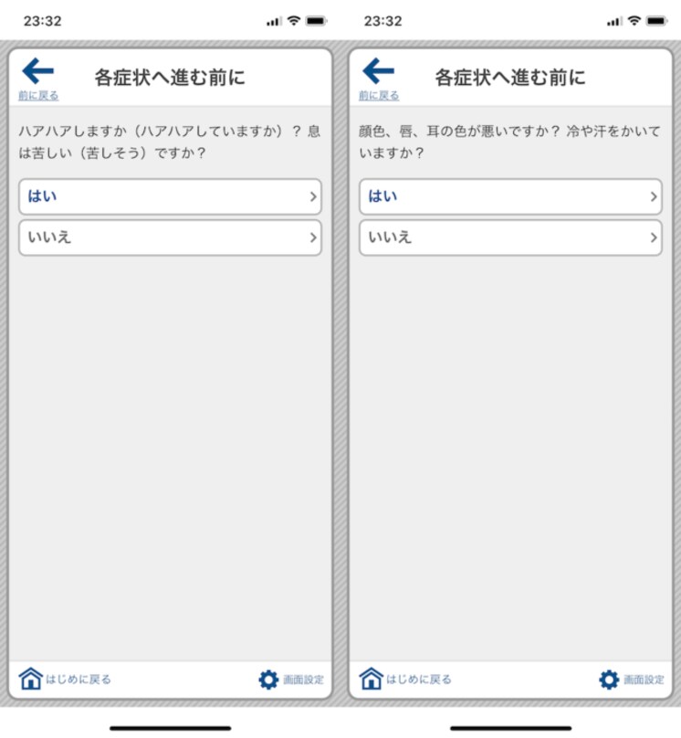Screen dimensions: 681x738
Task: Click 前に戻る link on left screen
Action: pyautogui.click(x=38, y=96)
